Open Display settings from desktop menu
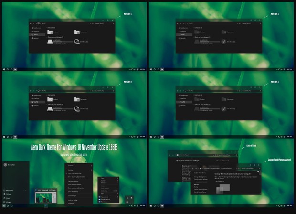Viewport: 296px width, 214px height. point(108,199)
